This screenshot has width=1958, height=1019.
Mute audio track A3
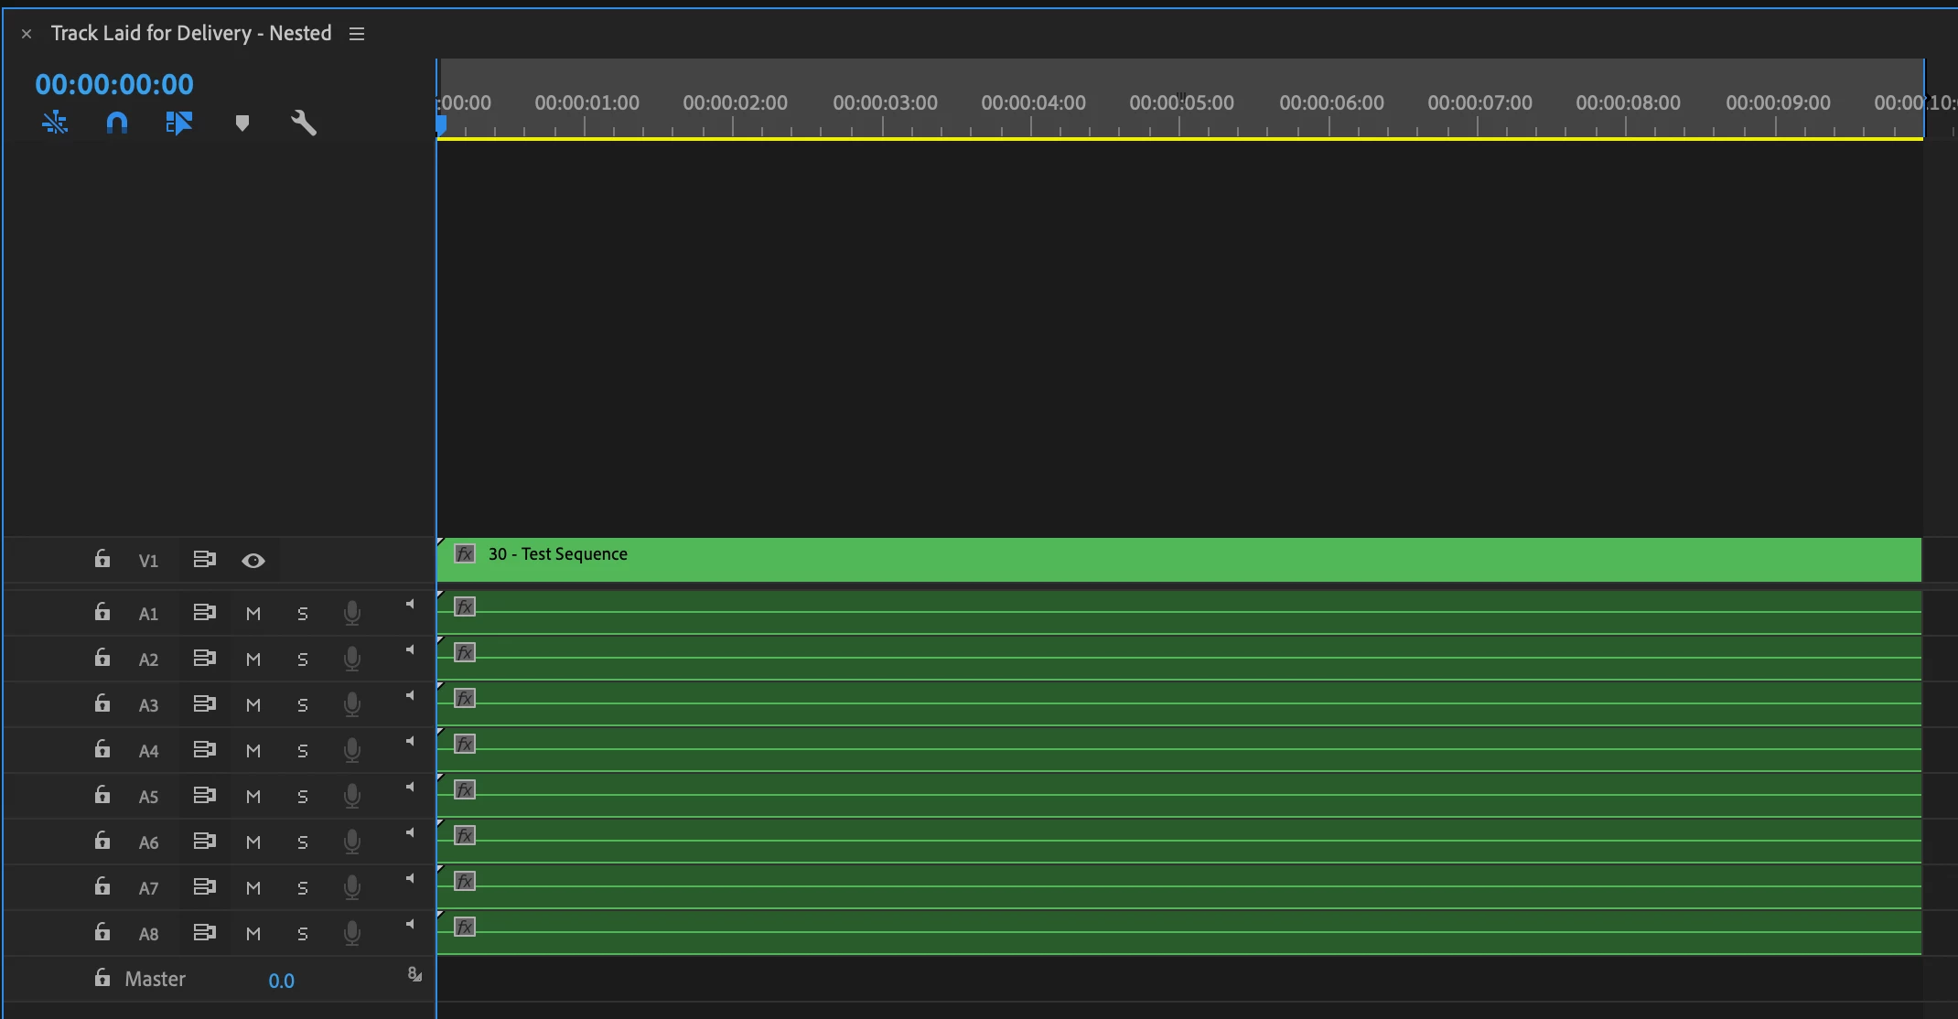tap(253, 704)
